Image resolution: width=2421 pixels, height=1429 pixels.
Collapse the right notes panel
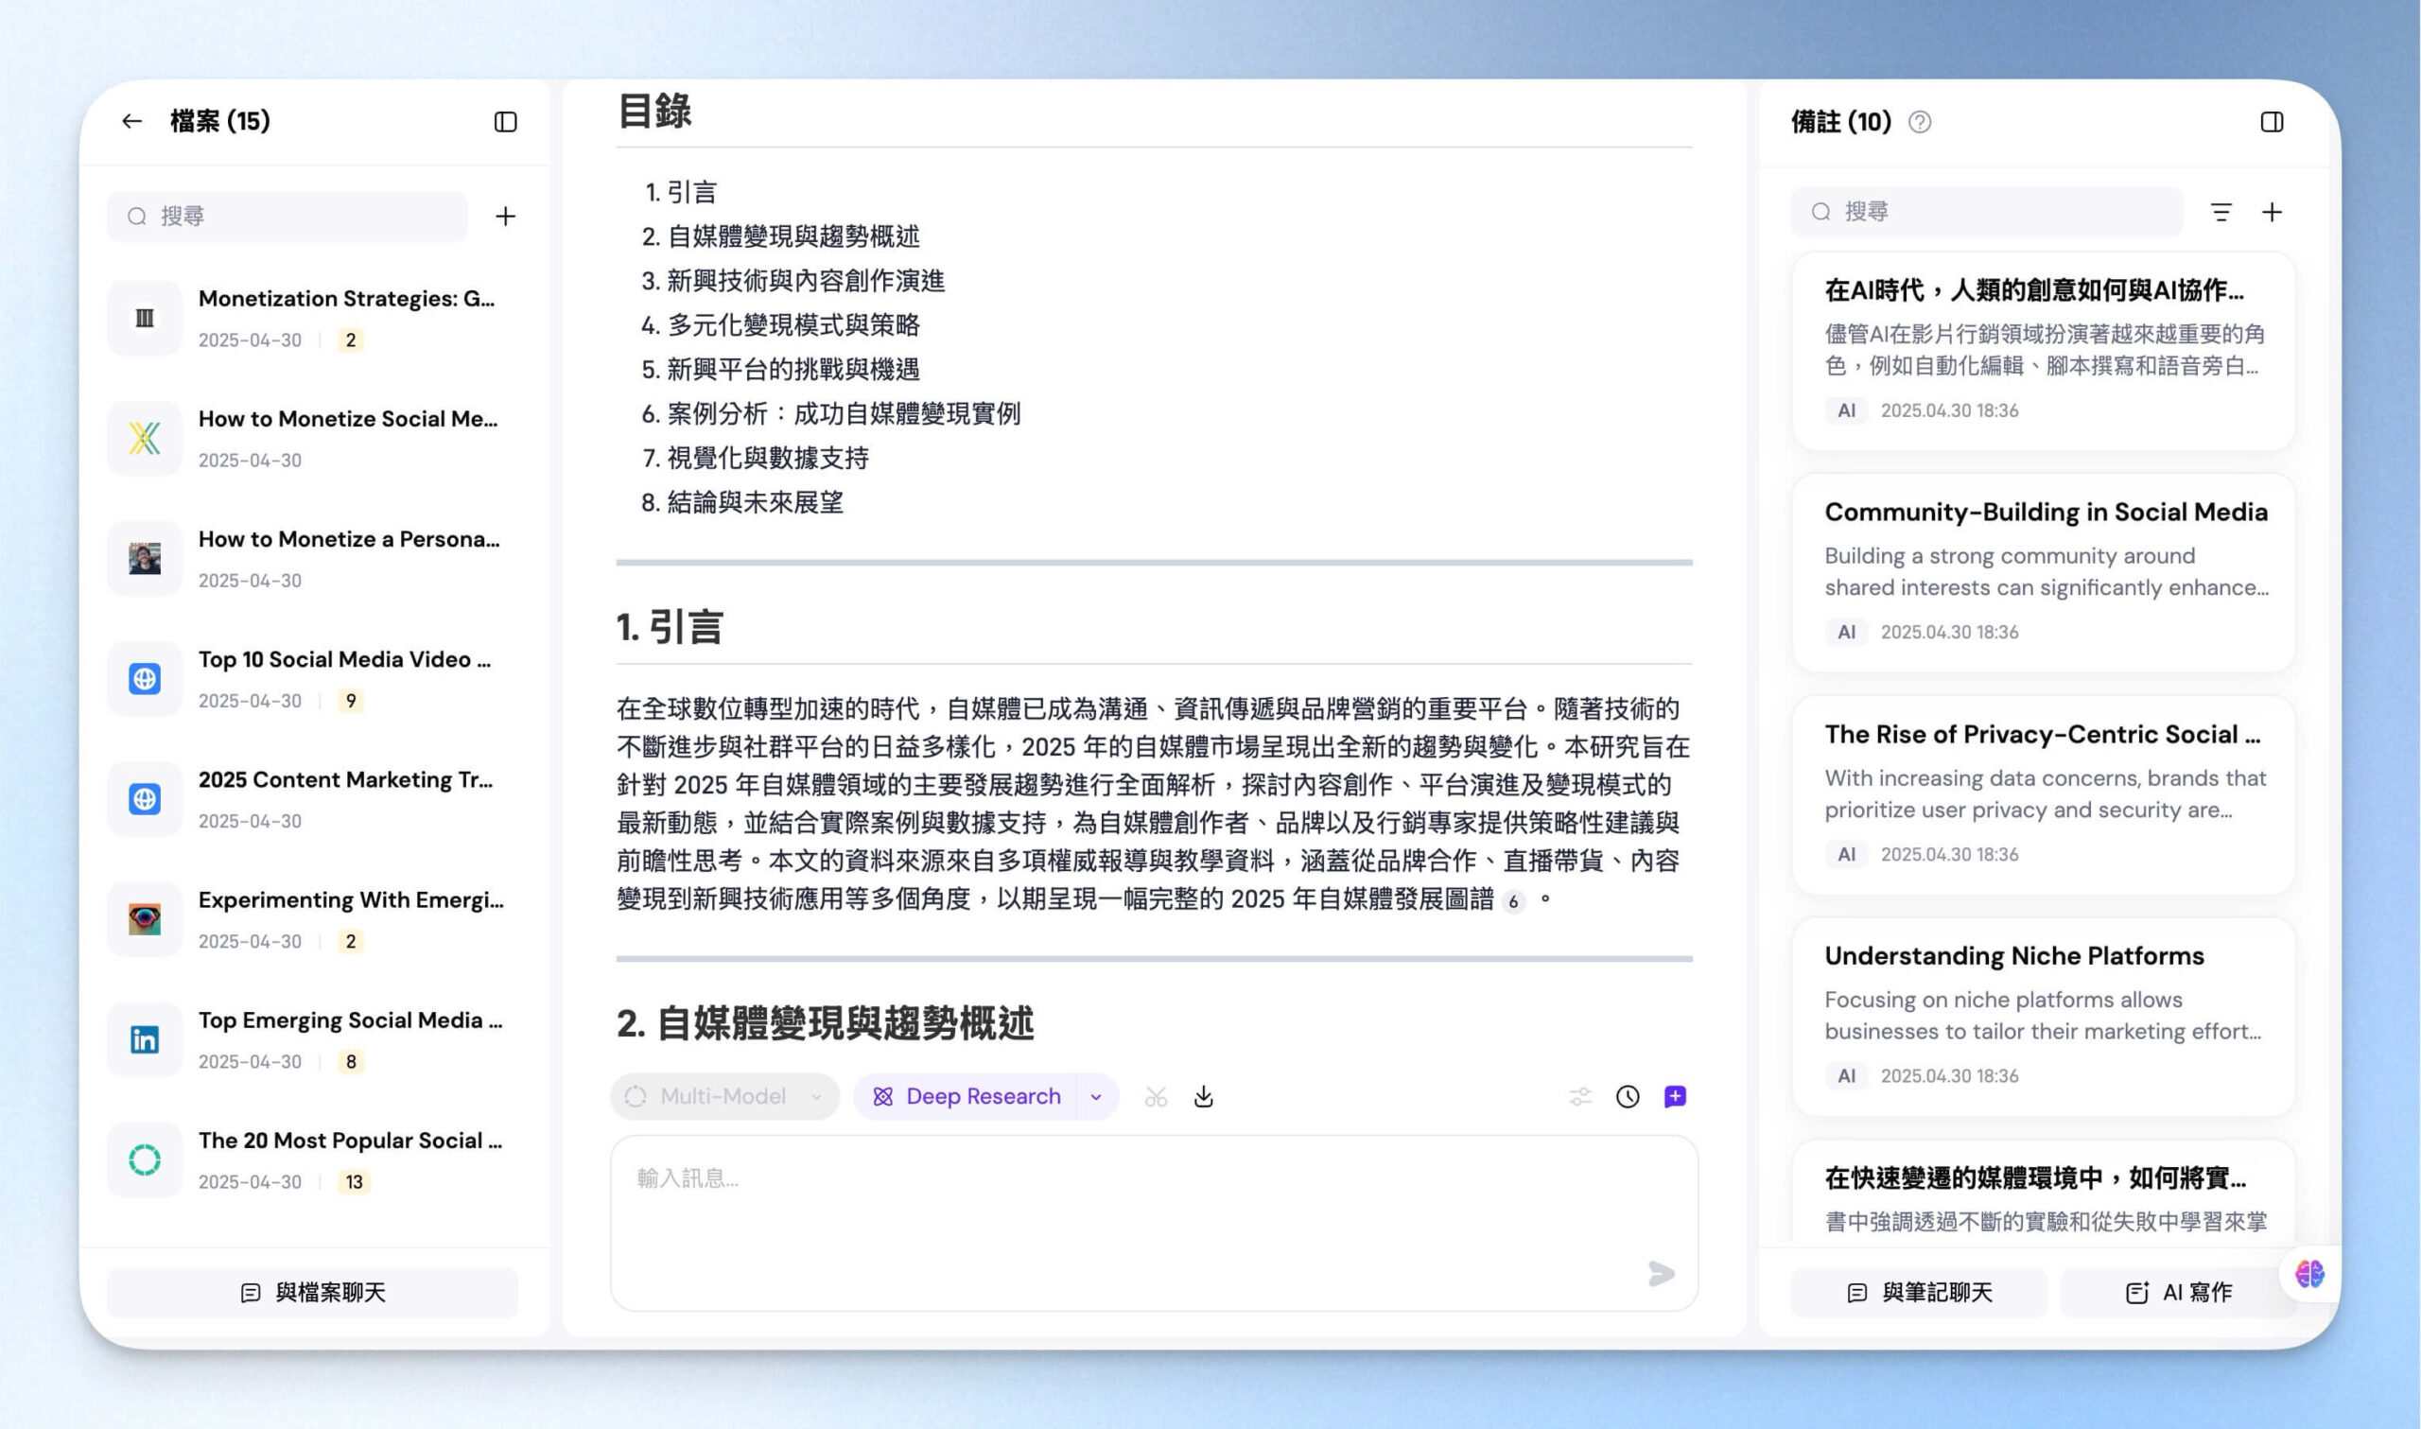(2271, 121)
